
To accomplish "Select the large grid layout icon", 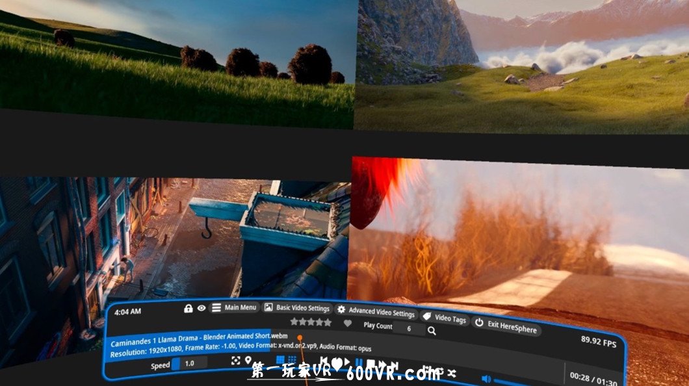I will pyautogui.click(x=280, y=361).
